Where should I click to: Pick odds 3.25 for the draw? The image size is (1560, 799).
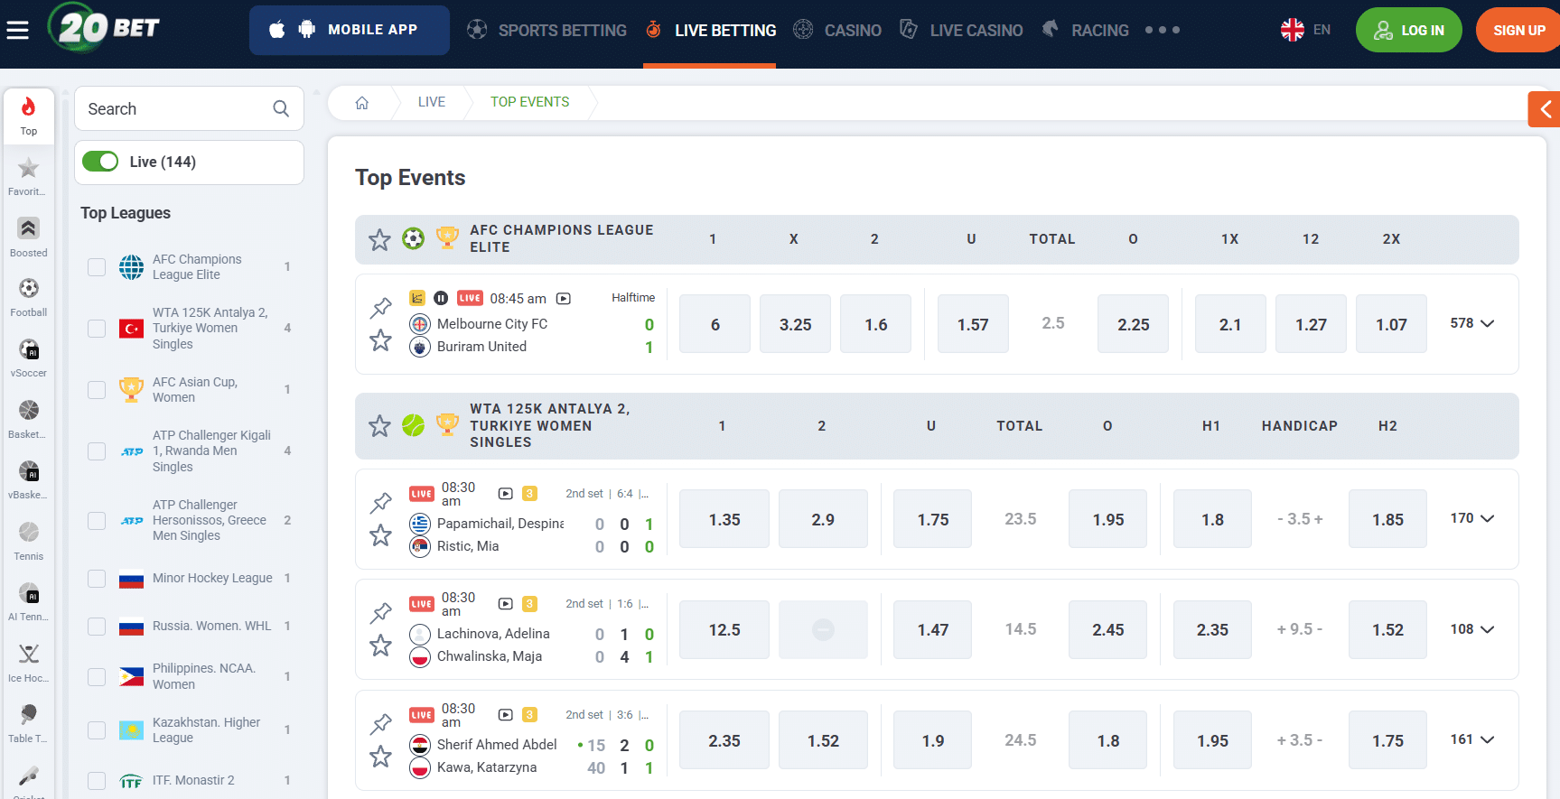(795, 324)
